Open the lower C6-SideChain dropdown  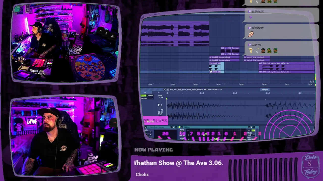pos(149,135)
